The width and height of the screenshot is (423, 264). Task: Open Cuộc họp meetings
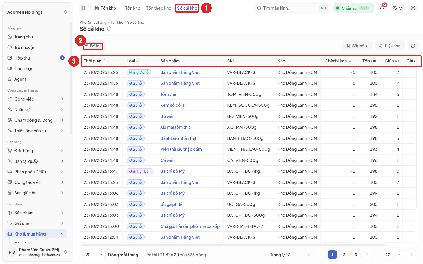click(x=36, y=69)
